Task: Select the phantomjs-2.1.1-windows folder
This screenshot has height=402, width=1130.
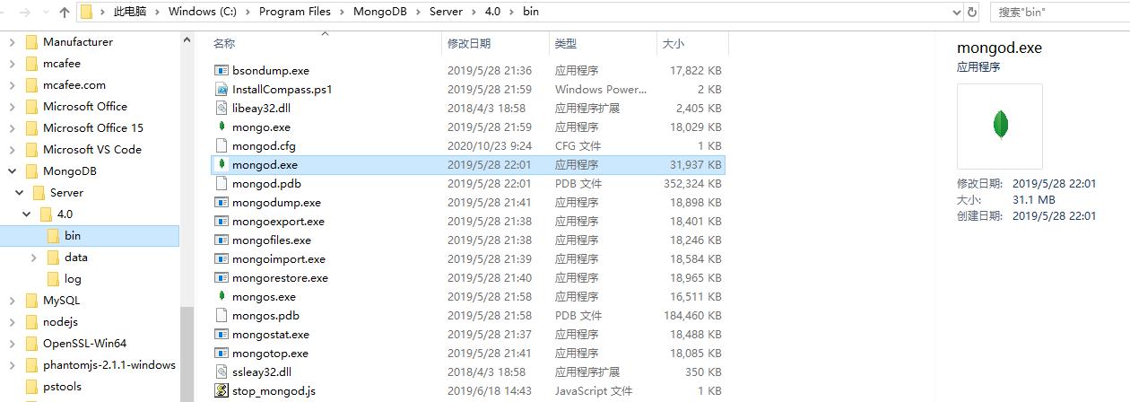Action: point(109,365)
